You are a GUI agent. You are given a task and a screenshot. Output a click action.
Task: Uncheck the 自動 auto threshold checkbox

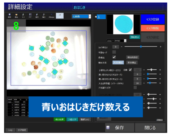[x=130, y=70]
